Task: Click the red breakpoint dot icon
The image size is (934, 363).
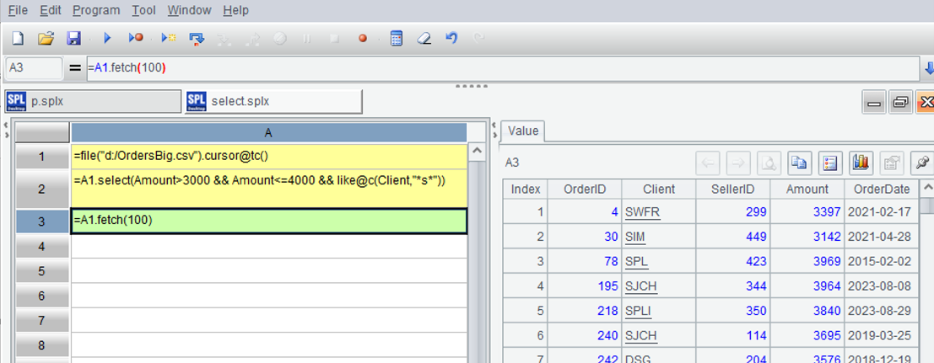Action: coord(363,39)
